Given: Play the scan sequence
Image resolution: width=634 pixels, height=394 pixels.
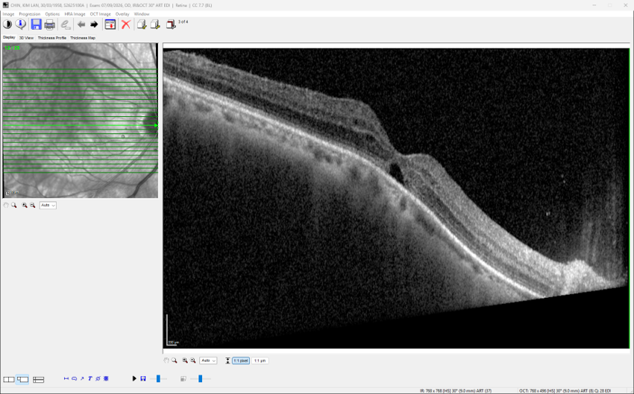Looking at the screenshot, I should (135, 378).
